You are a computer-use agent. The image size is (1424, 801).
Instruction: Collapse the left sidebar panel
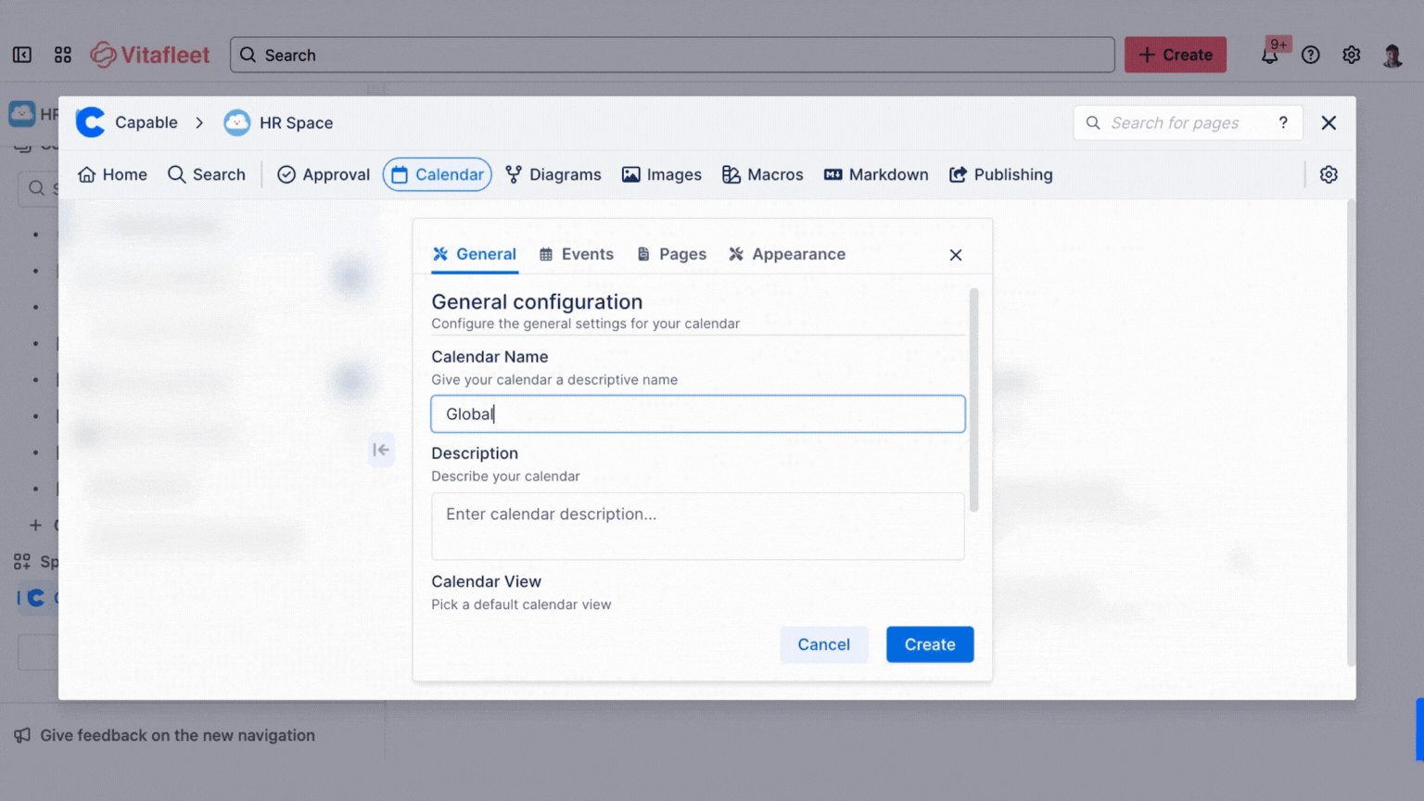coord(21,55)
